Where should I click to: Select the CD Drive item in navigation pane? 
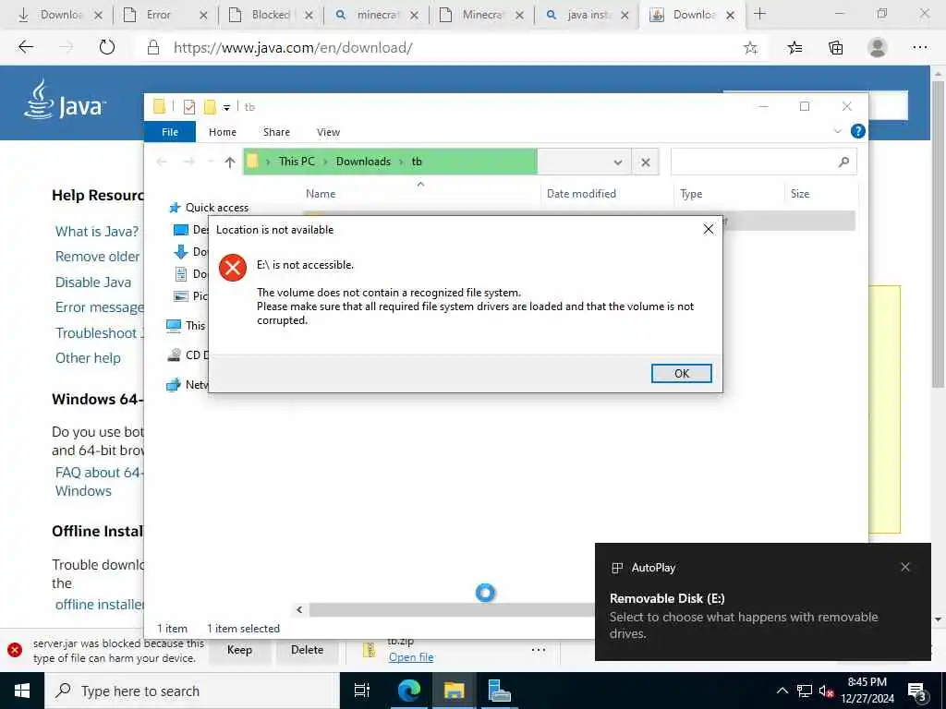pyautogui.click(x=188, y=355)
